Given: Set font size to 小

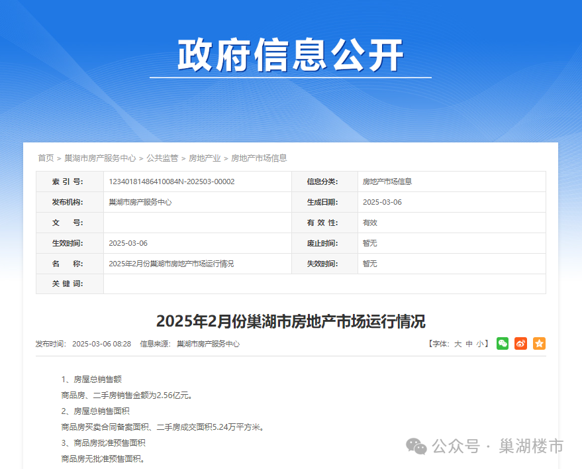Looking at the screenshot, I should coord(480,344).
